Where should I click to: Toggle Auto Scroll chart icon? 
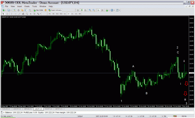(99, 10)
